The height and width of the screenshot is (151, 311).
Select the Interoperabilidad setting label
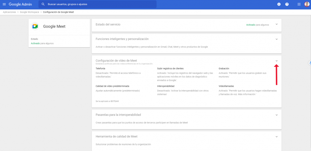point(166,86)
